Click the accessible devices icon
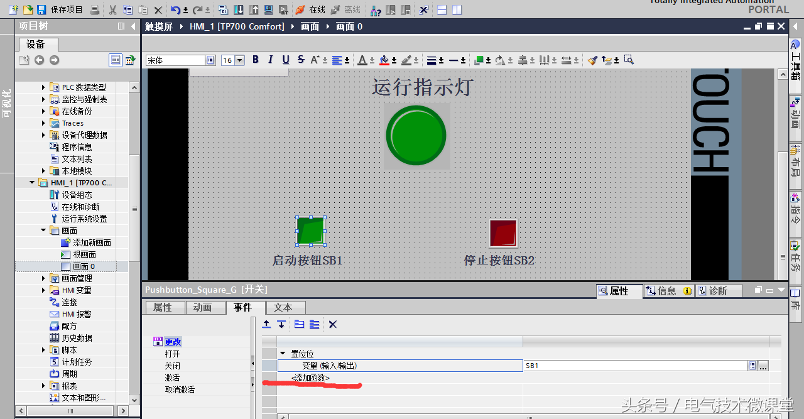 pyautogui.click(x=376, y=9)
